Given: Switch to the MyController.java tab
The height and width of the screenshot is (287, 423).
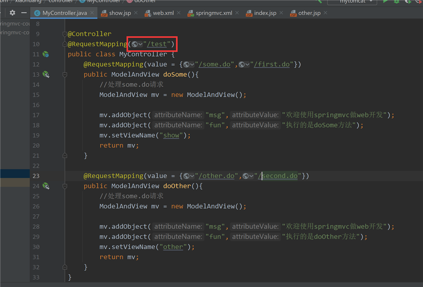Looking at the screenshot, I should 65,13.
